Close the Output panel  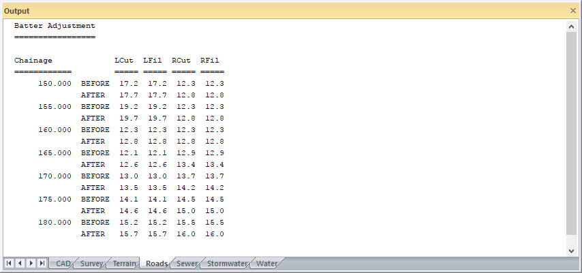click(x=573, y=11)
